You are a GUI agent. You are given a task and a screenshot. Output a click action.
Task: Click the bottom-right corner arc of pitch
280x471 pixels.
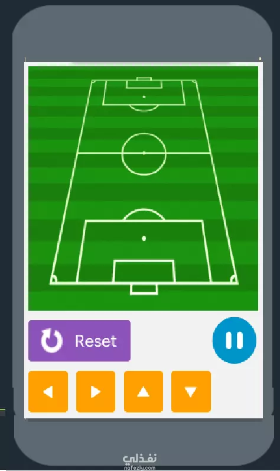[234, 280]
